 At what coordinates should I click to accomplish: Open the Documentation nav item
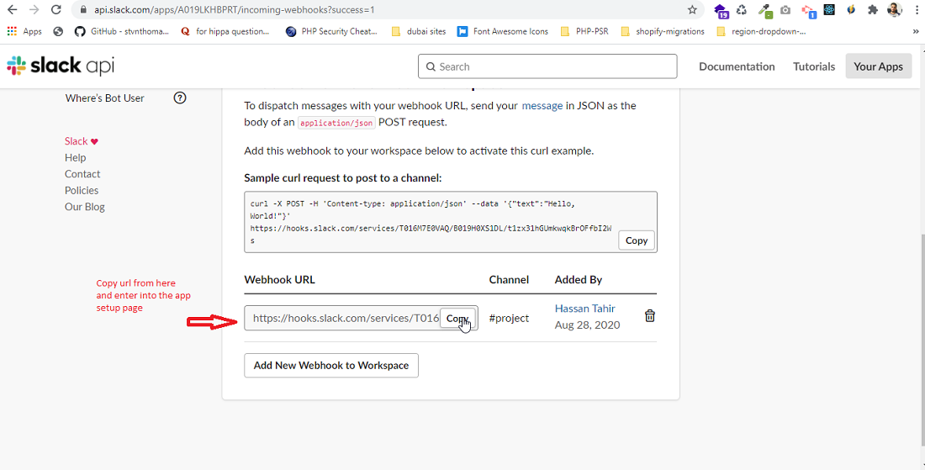point(737,66)
